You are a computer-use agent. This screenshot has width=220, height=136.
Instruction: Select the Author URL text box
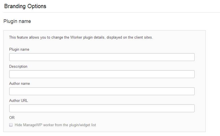[x=102, y=108]
